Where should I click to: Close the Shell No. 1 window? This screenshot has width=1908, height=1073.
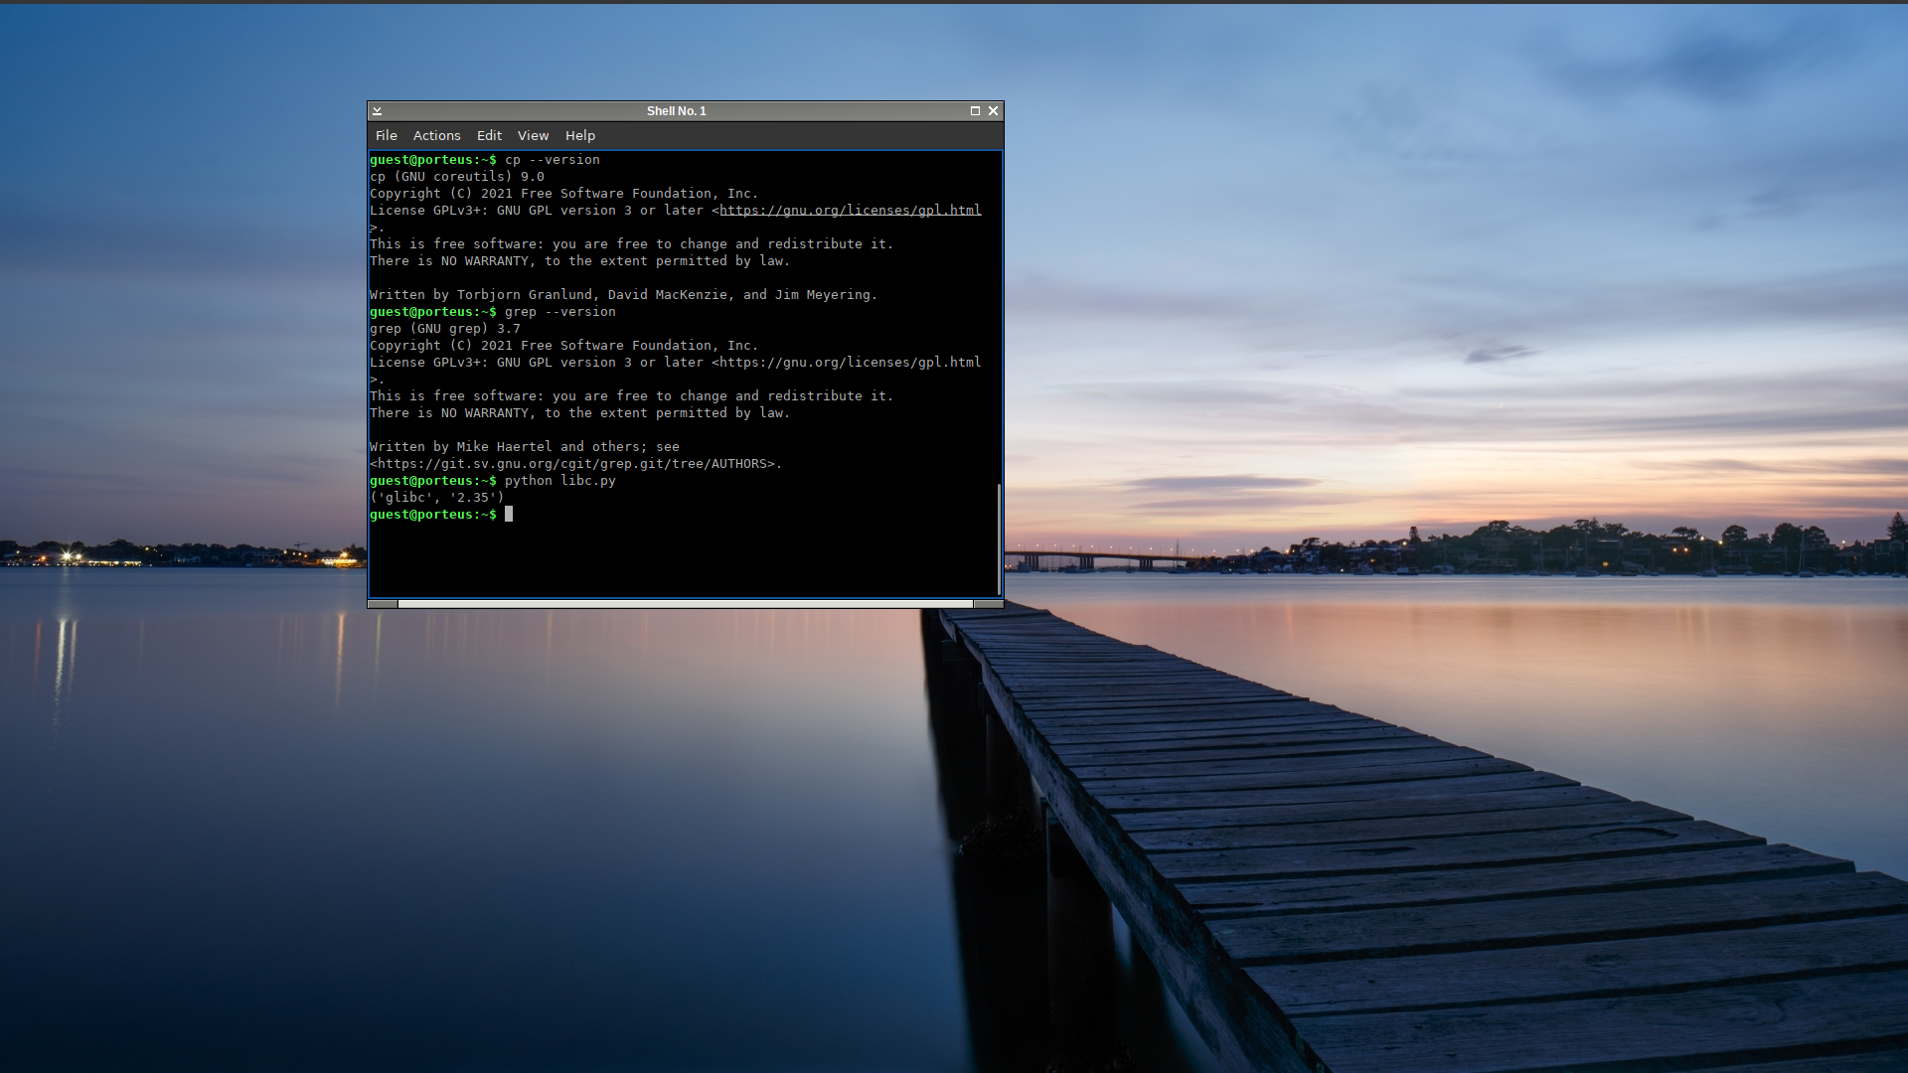pos(993,111)
